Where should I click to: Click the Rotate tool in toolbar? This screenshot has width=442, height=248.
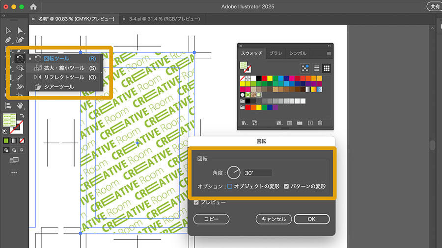pos(20,58)
